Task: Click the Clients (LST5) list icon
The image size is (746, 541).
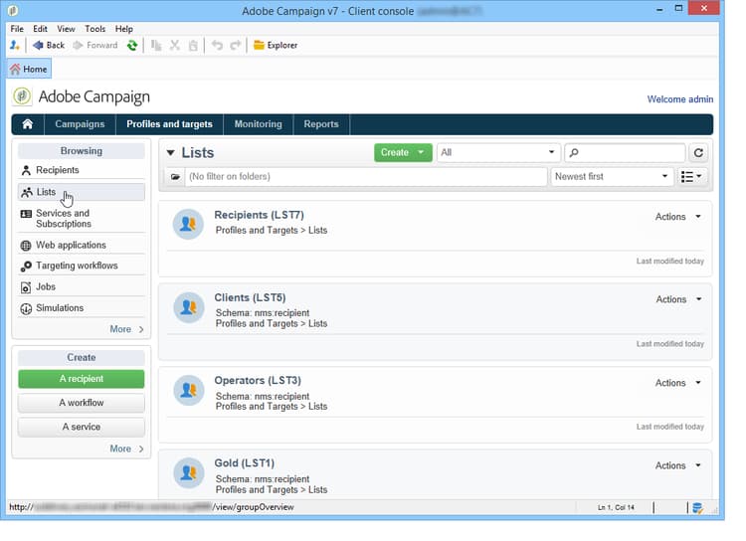Action: coord(188,307)
